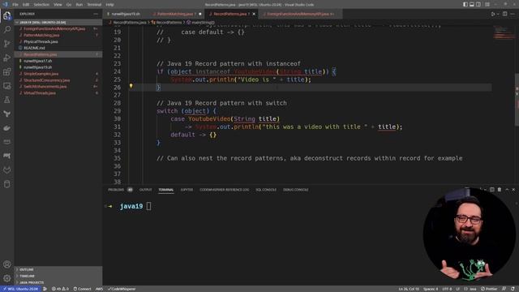
Task: Open the Manage gear in activity bar
Action: pos(7,278)
